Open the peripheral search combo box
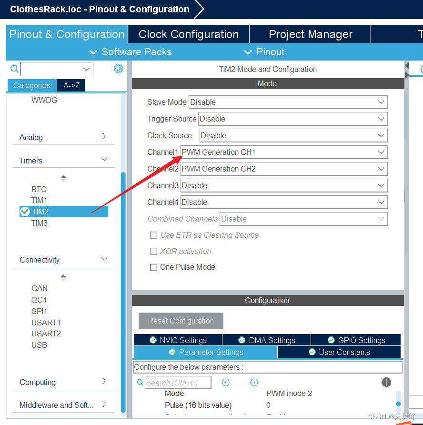Image resolution: width=423 pixels, height=425 pixels. pos(57,69)
